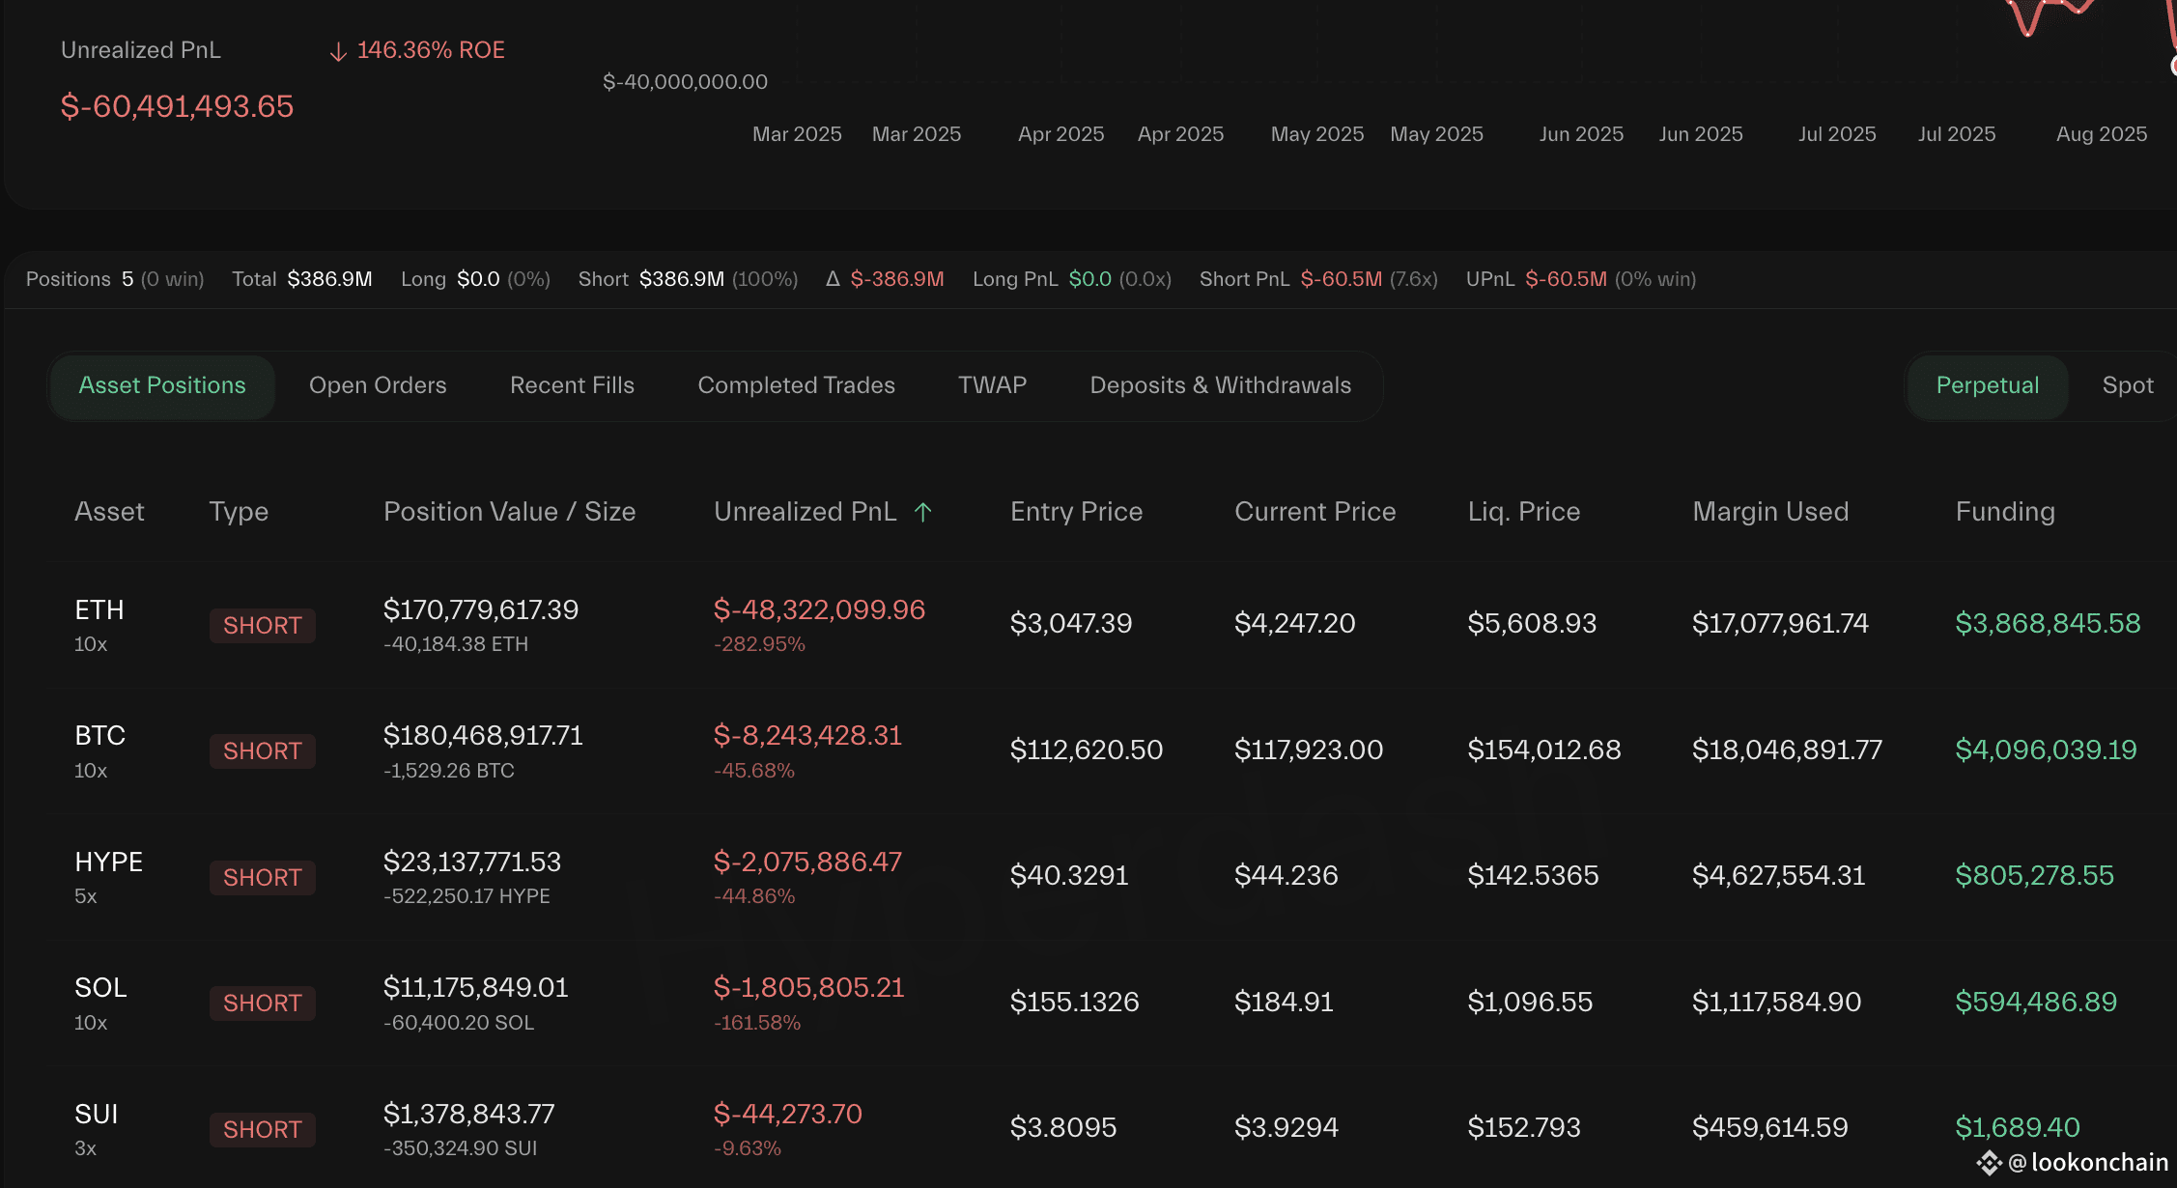Open the Open Orders tab
This screenshot has height=1188, width=2177.
[x=378, y=385]
